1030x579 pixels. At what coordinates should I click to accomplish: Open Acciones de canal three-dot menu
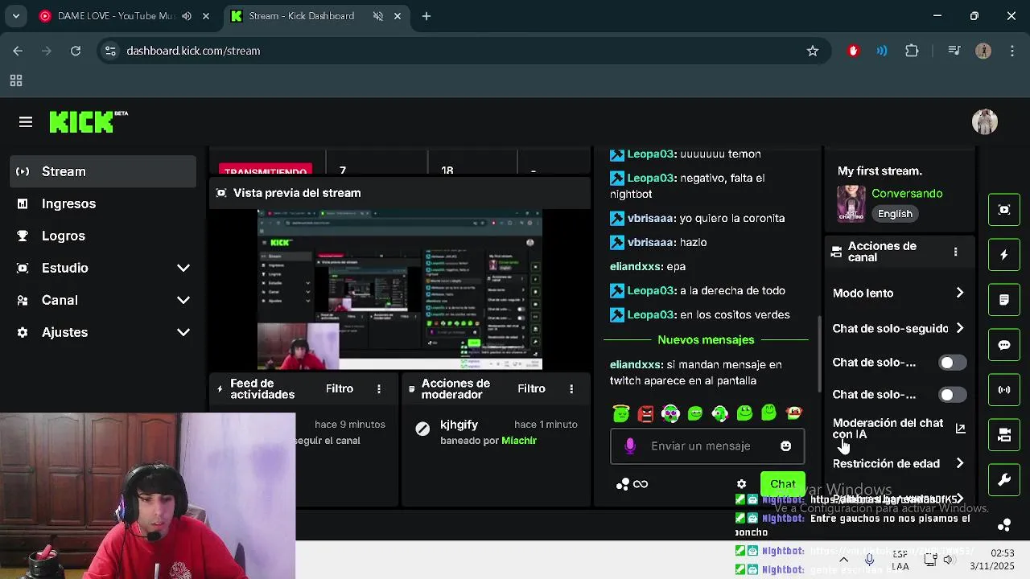[x=955, y=252]
